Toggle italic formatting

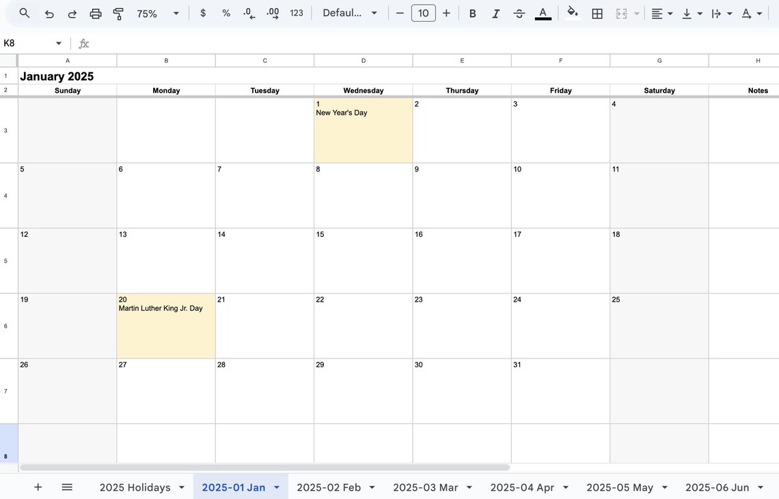[x=496, y=14]
